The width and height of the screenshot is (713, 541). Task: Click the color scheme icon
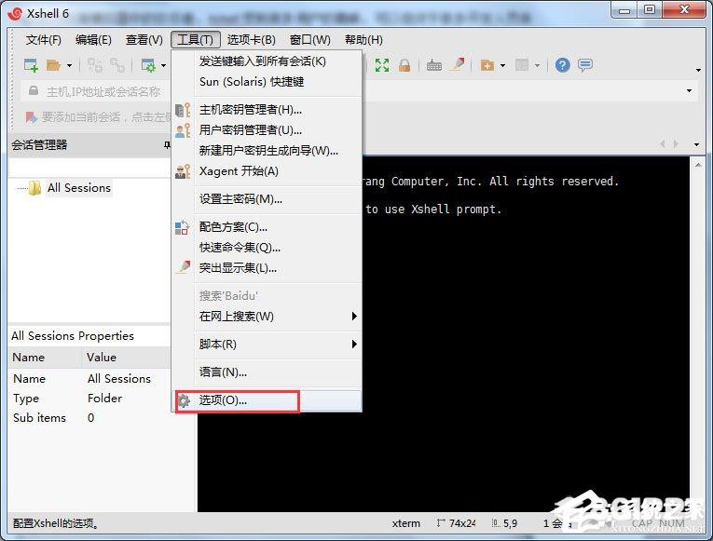click(x=183, y=227)
